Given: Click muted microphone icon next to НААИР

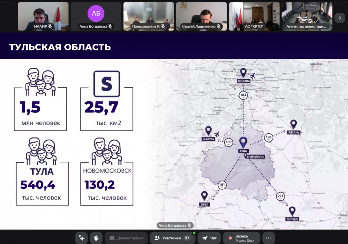Looking at the screenshot, I should click(50, 27).
